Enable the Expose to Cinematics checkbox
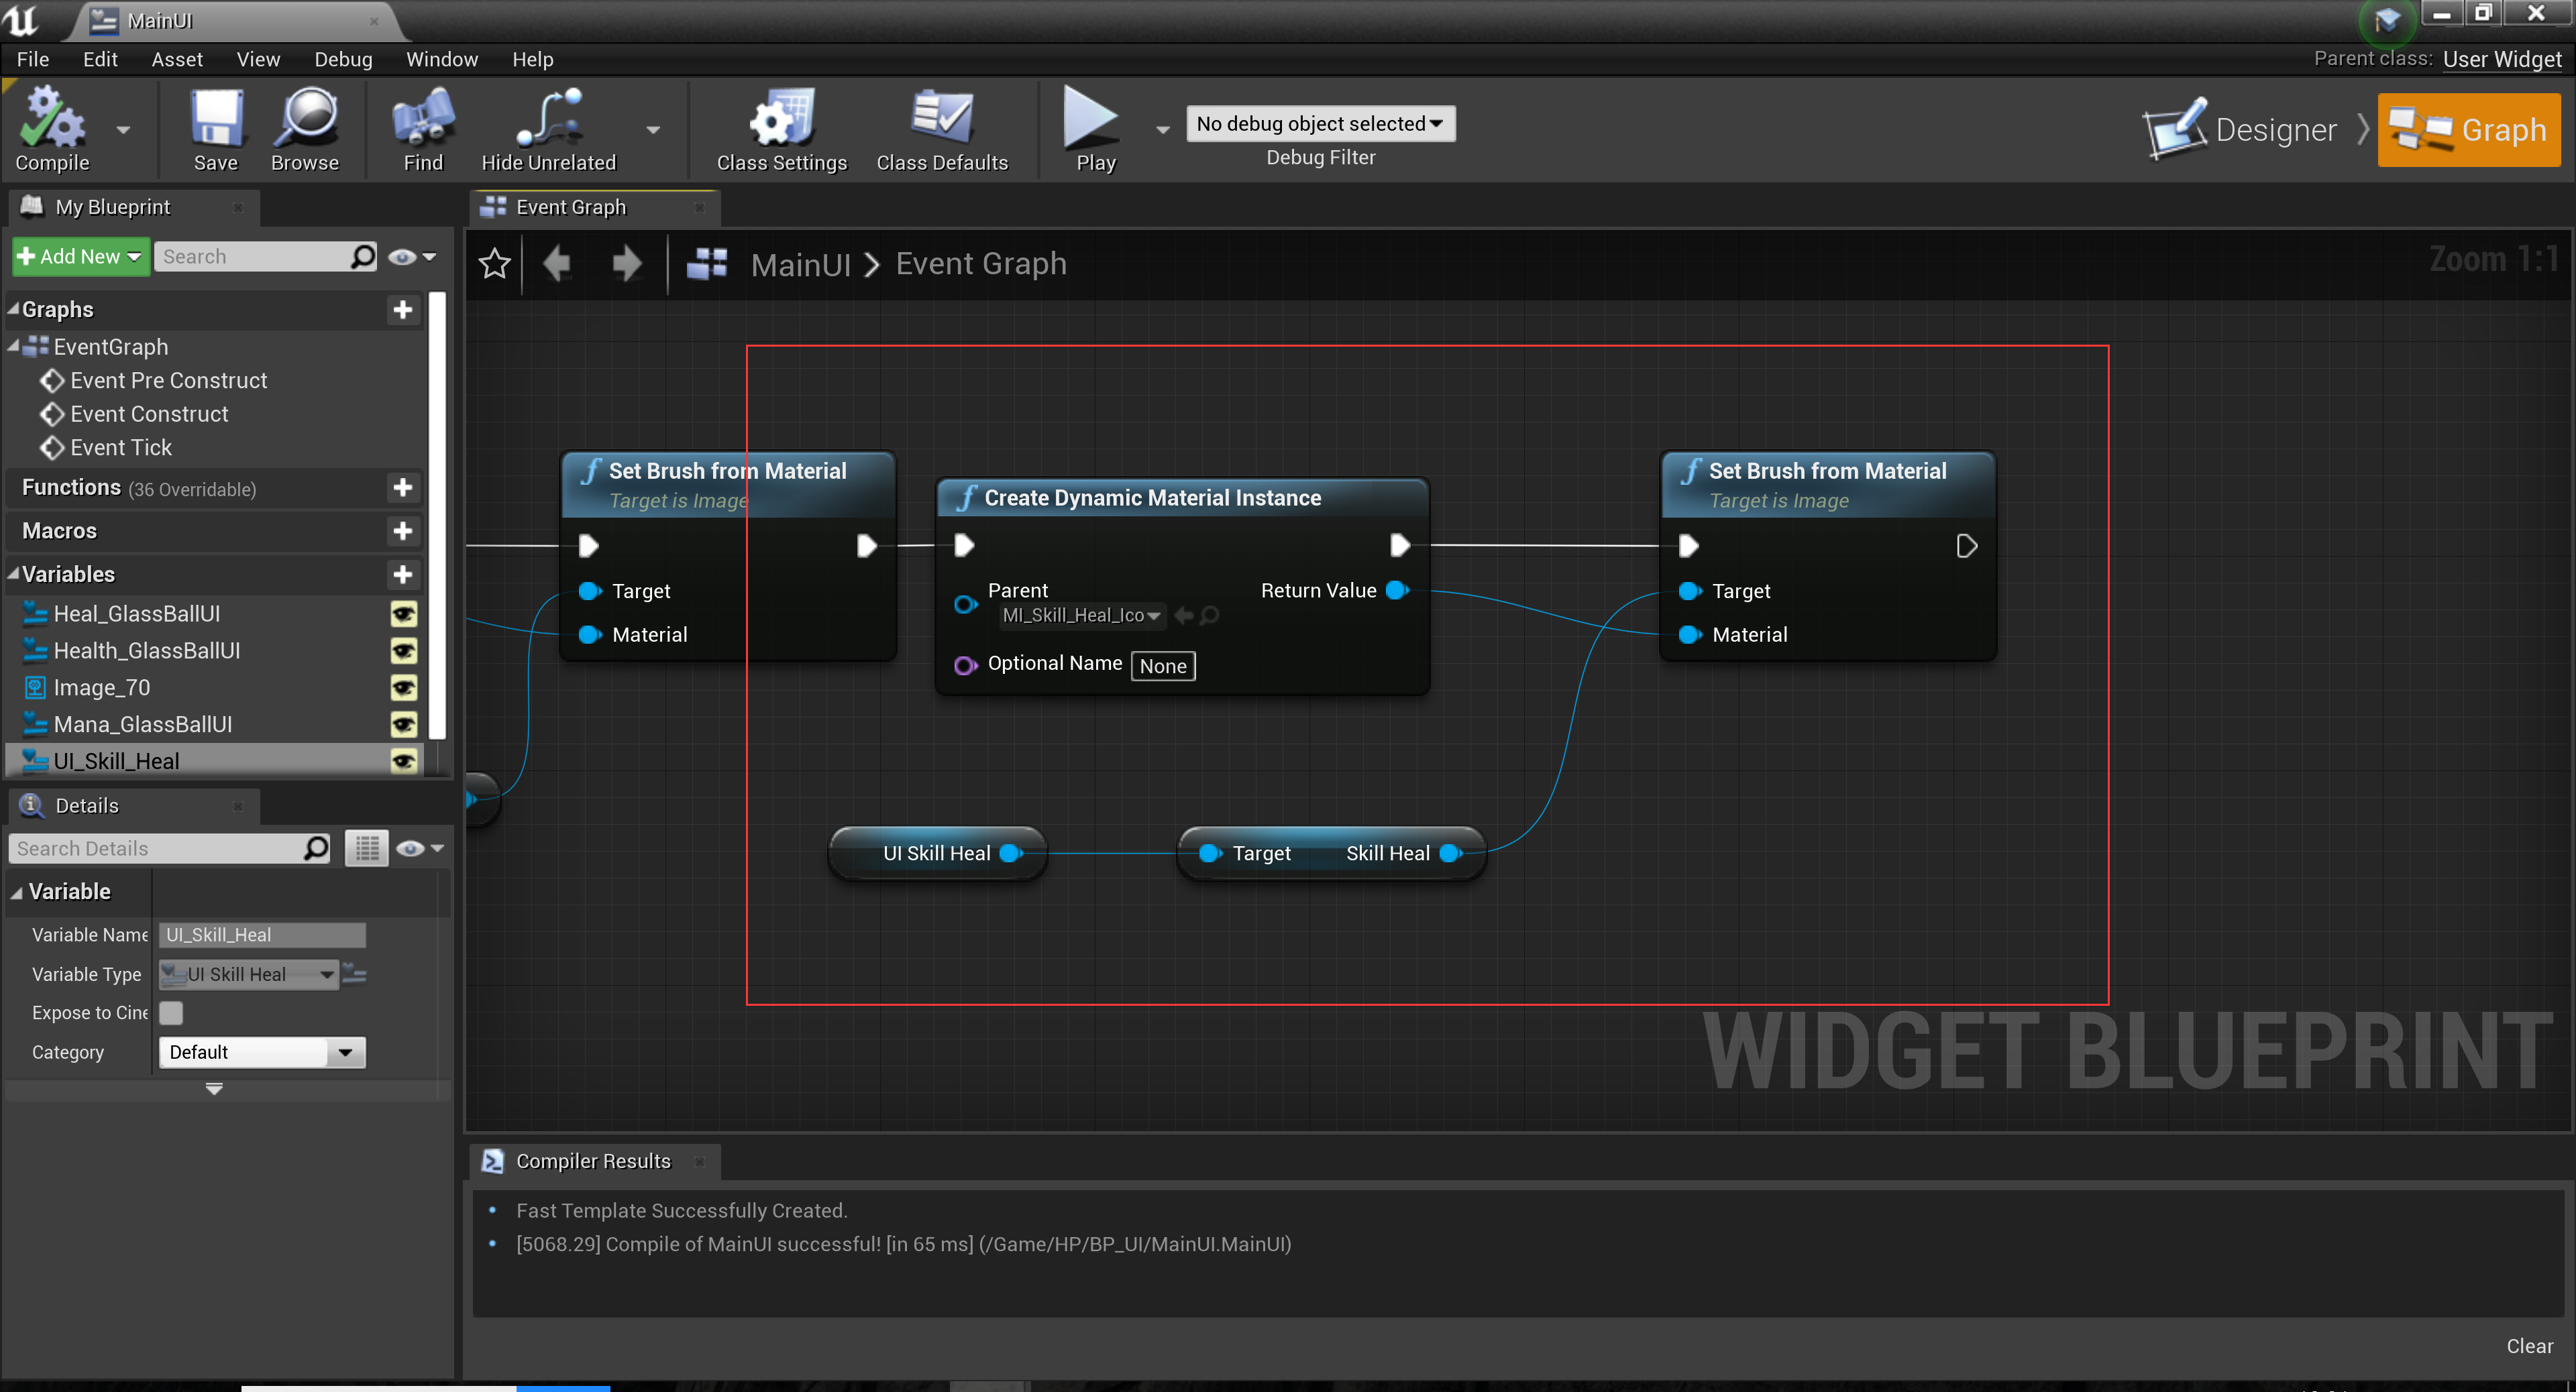This screenshot has width=2576, height=1392. click(171, 1012)
